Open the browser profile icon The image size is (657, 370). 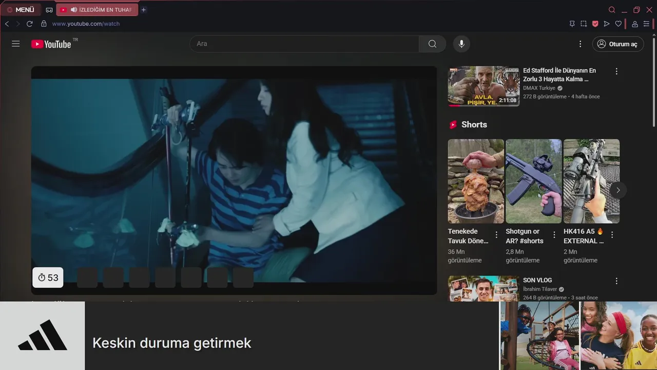[635, 24]
